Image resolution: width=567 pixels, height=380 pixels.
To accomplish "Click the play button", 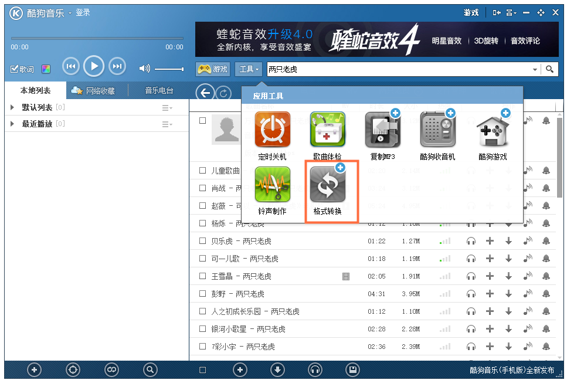I will pos(94,66).
